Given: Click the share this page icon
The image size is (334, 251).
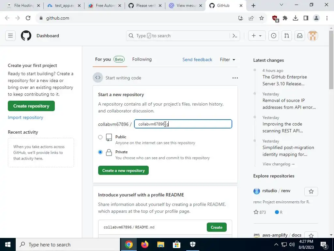Looking at the screenshot, I should pos(251,18).
